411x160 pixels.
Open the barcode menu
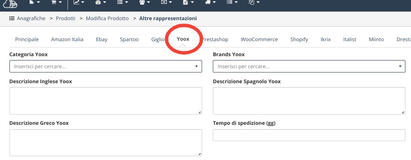point(232,2)
